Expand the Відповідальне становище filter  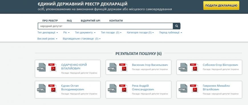[82, 39]
